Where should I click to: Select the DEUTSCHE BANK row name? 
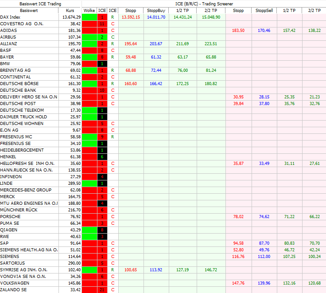[18, 90]
